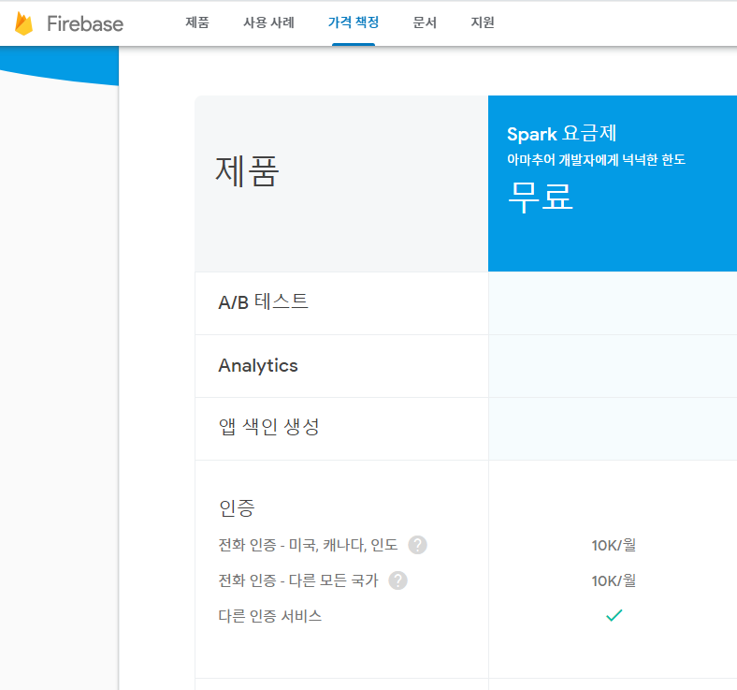This screenshot has height=690, width=737.
Task: Click '전화 인증 - 다른 모든 국가' text
Action: point(298,580)
